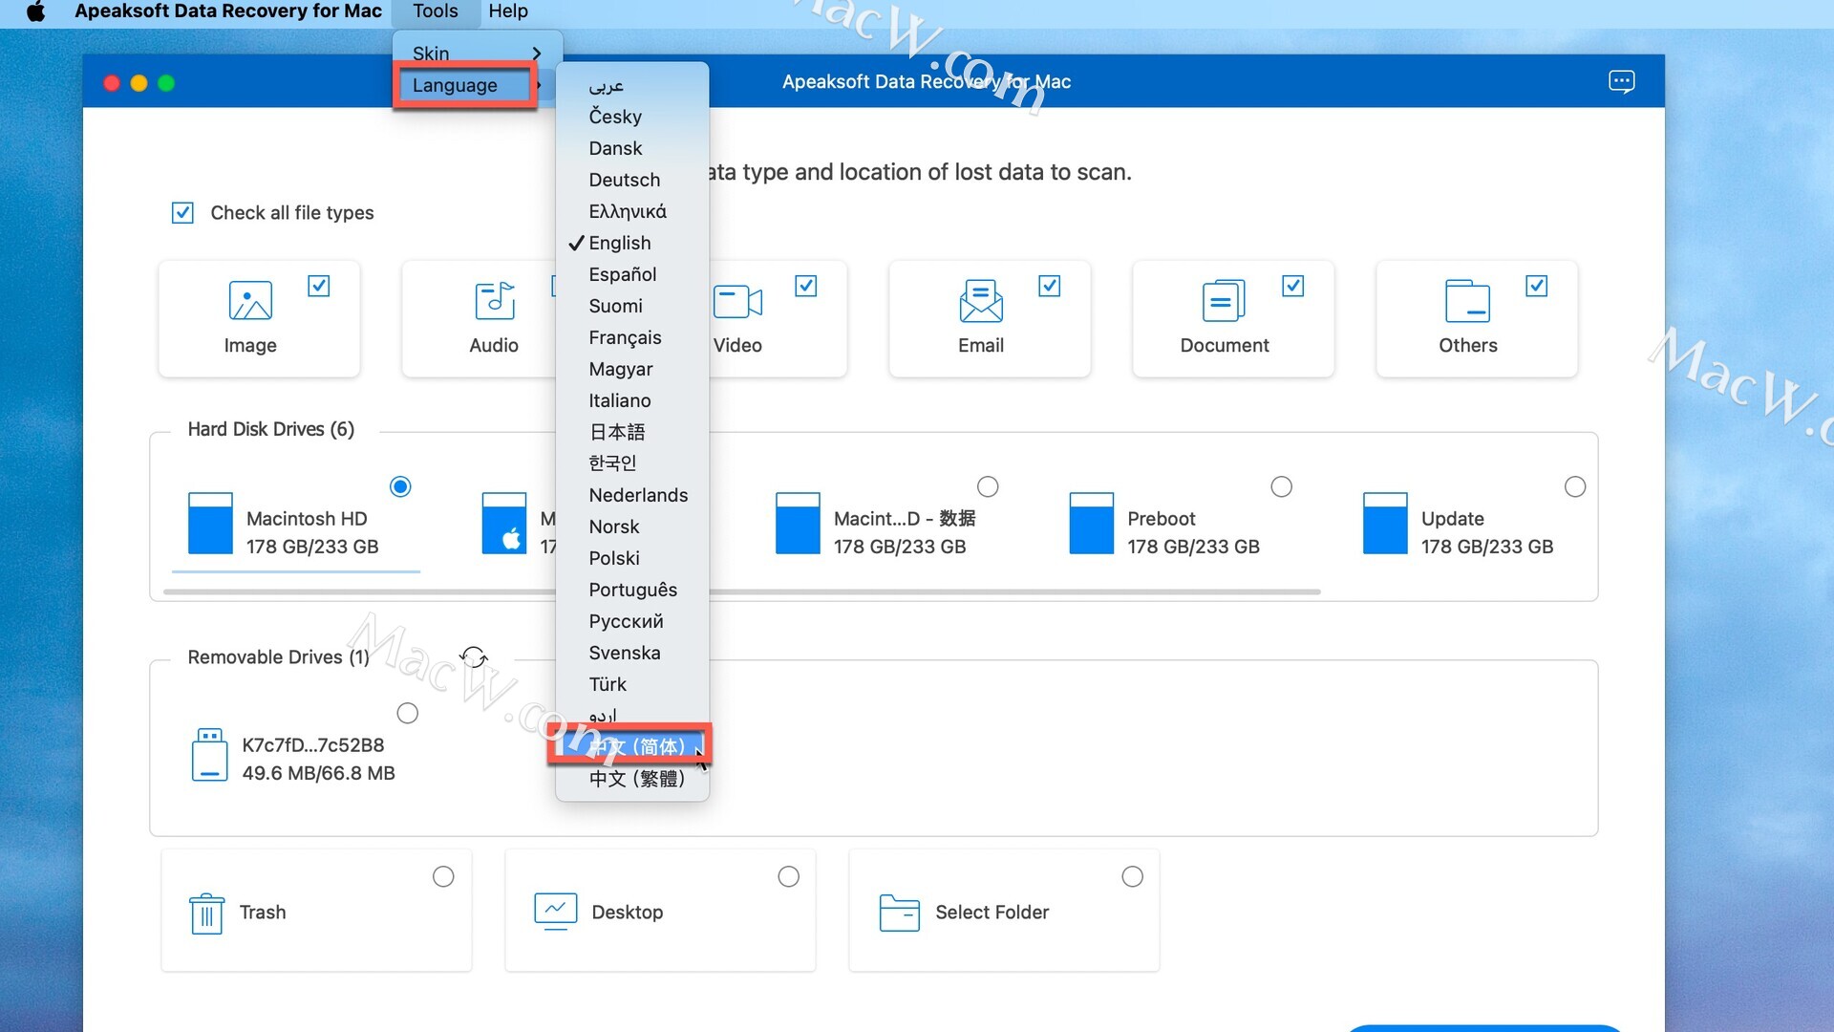Screen dimensions: 1834x1032
Task: Click the Desktop monitor icon
Action: pos(556,912)
